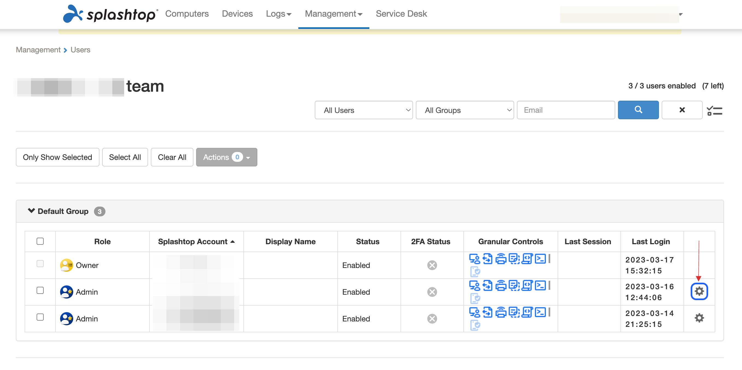Click terminal icon in 2023-03-16 Admin row
Viewport: 742px width, 370px height.
click(540, 285)
